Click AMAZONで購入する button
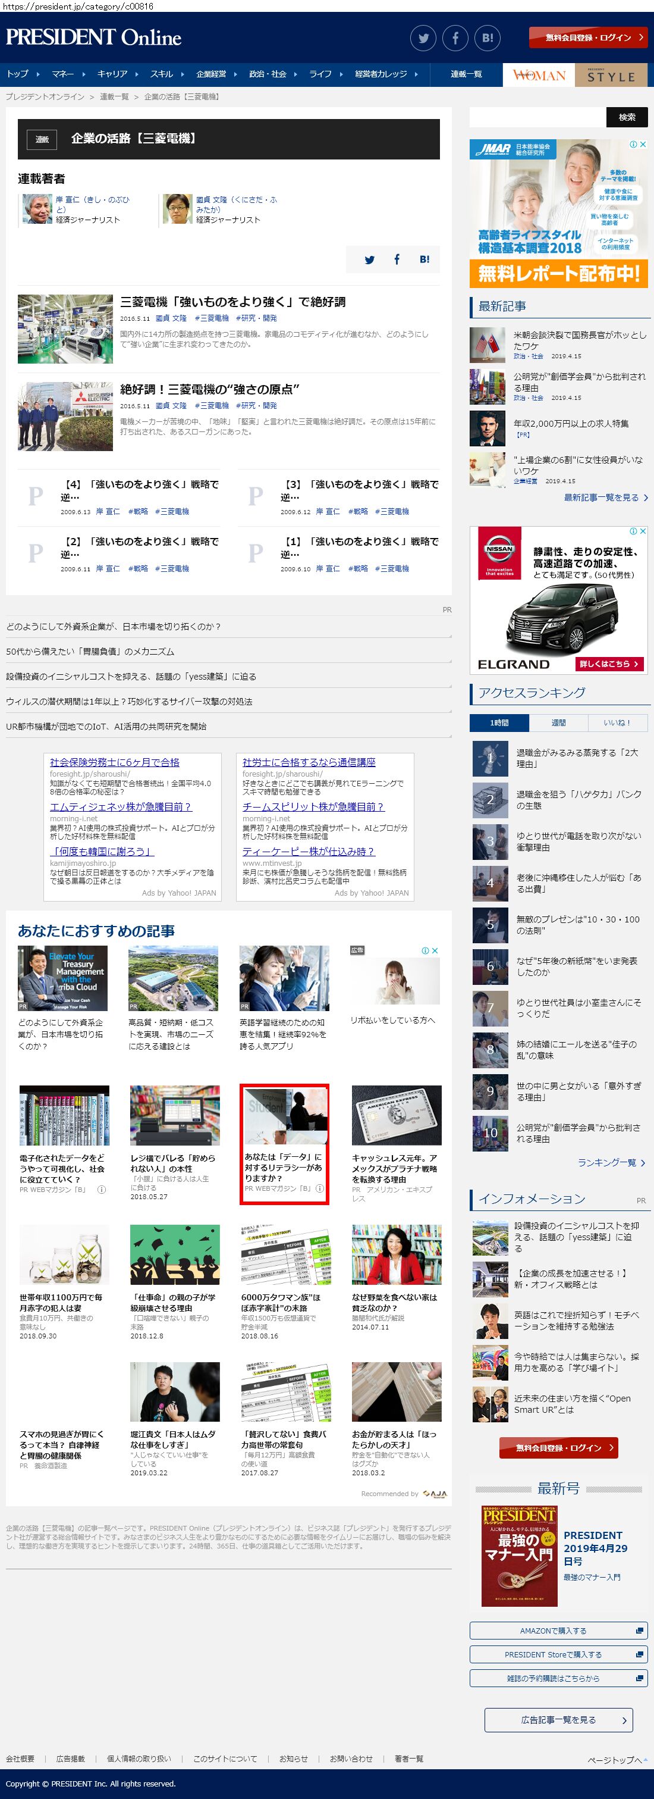Screen dimensions: 654x1799 [x=558, y=1631]
